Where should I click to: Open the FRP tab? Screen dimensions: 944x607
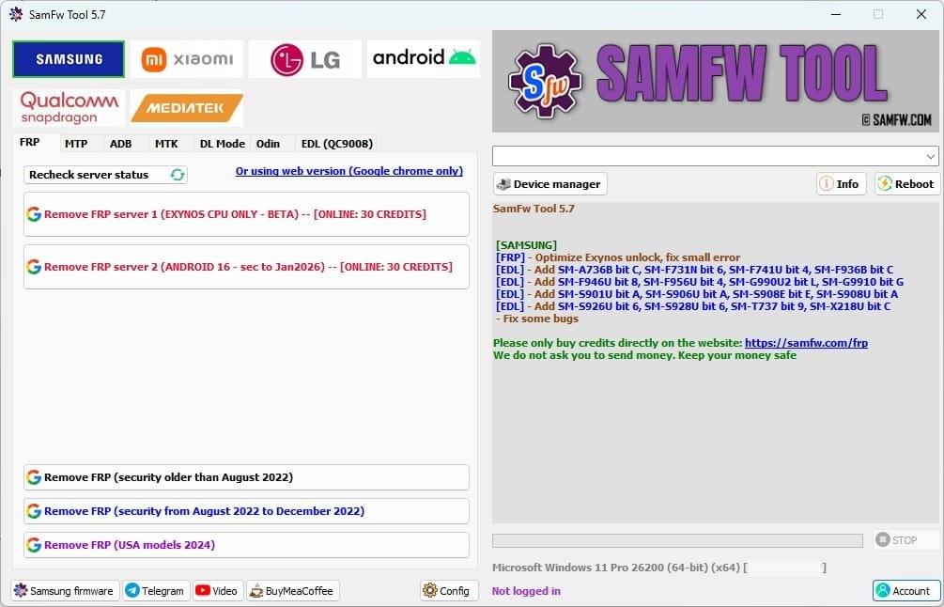point(29,143)
